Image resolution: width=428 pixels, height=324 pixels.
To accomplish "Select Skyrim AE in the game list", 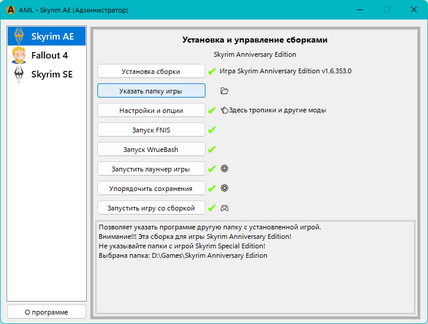I will coord(47,36).
